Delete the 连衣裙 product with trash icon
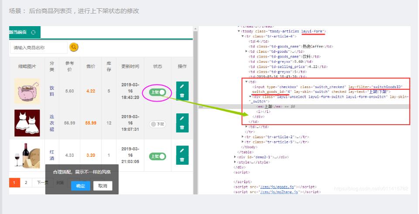The width and height of the screenshot is (419, 214). (182, 127)
